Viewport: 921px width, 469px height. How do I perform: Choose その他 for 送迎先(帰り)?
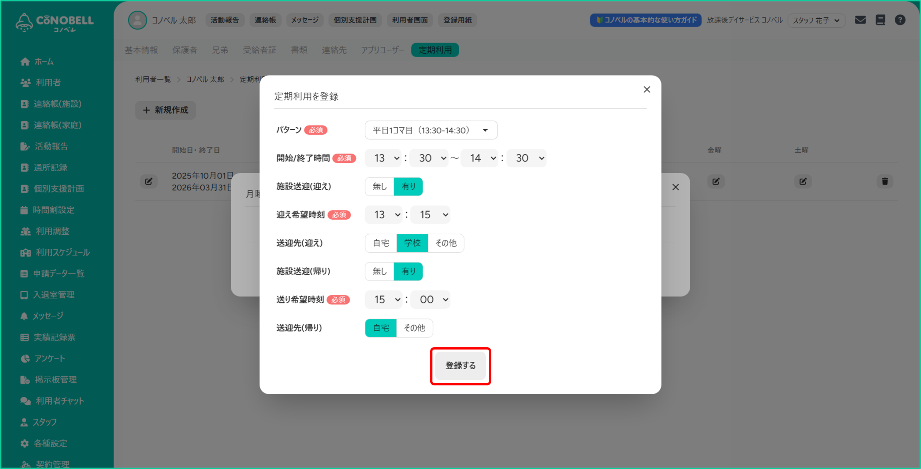click(414, 328)
